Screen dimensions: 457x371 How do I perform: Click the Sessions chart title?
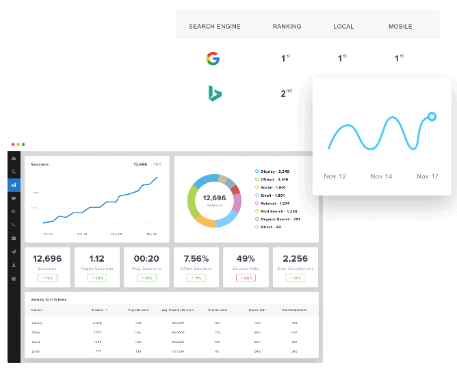pyautogui.click(x=40, y=165)
